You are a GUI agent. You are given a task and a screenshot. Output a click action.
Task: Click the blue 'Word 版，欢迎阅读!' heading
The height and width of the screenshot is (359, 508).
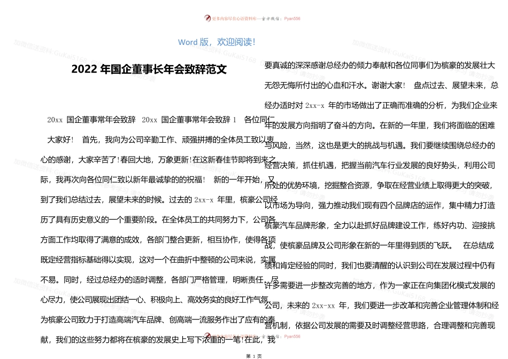(217, 42)
